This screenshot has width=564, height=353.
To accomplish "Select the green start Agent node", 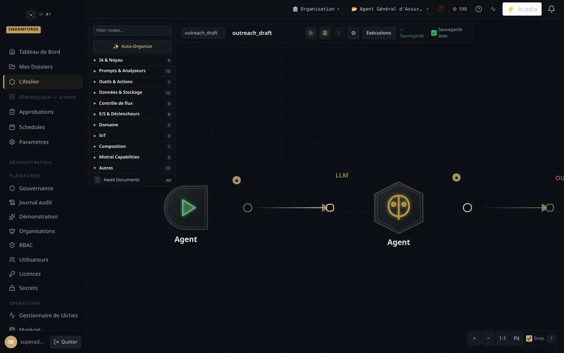I will [186, 208].
